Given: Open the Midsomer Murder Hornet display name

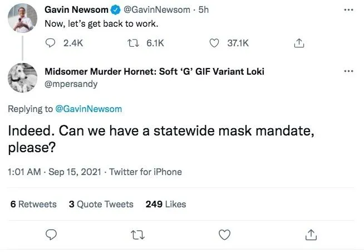Looking at the screenshot, I should 154,71.
